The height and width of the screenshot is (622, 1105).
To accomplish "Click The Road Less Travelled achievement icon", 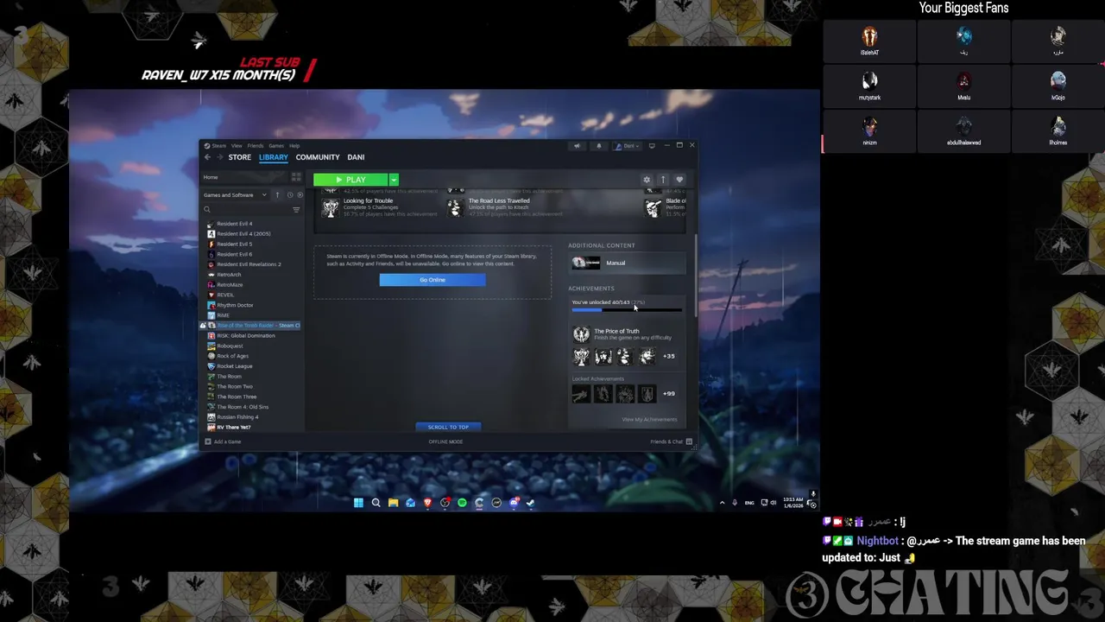I will 455,207.
